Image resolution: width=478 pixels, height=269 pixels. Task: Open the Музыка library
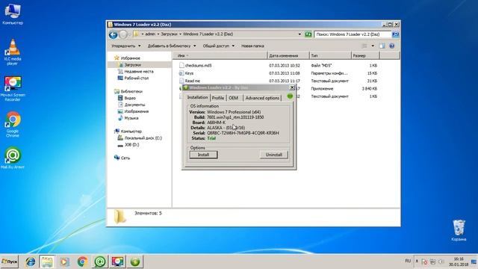point(128,118)
